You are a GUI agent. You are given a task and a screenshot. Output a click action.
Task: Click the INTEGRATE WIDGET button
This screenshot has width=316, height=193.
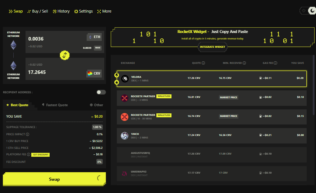tap(212, 47)
